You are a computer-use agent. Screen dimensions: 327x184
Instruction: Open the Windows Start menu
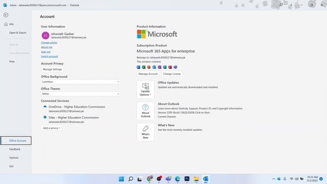121,179
